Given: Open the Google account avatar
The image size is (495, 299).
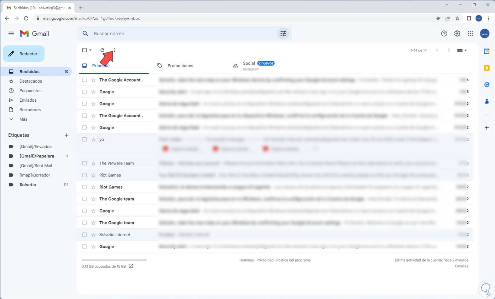Looking at the screenshot, I should tap(485, 34).
